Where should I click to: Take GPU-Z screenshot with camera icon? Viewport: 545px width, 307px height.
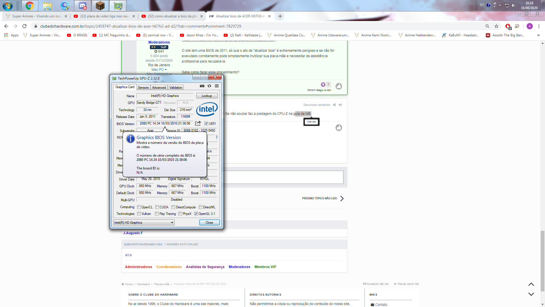pyautogui.click(x=202, y=86)
